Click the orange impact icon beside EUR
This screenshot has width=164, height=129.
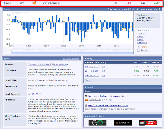tap(35, 3)
